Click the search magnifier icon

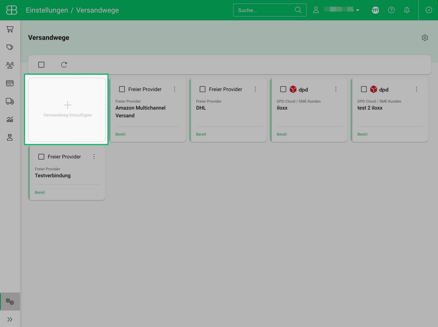(x=298, y=10)
